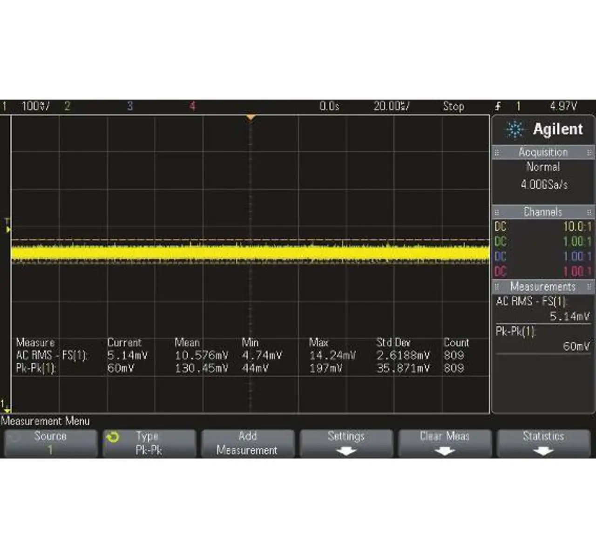This screenshot has height=554, width=596.
Task: Open the Channels panel header
Action: click(543, 212)
